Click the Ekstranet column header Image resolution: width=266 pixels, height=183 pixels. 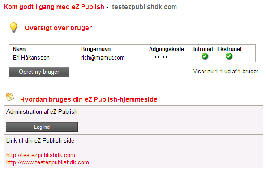click(229, 49)
